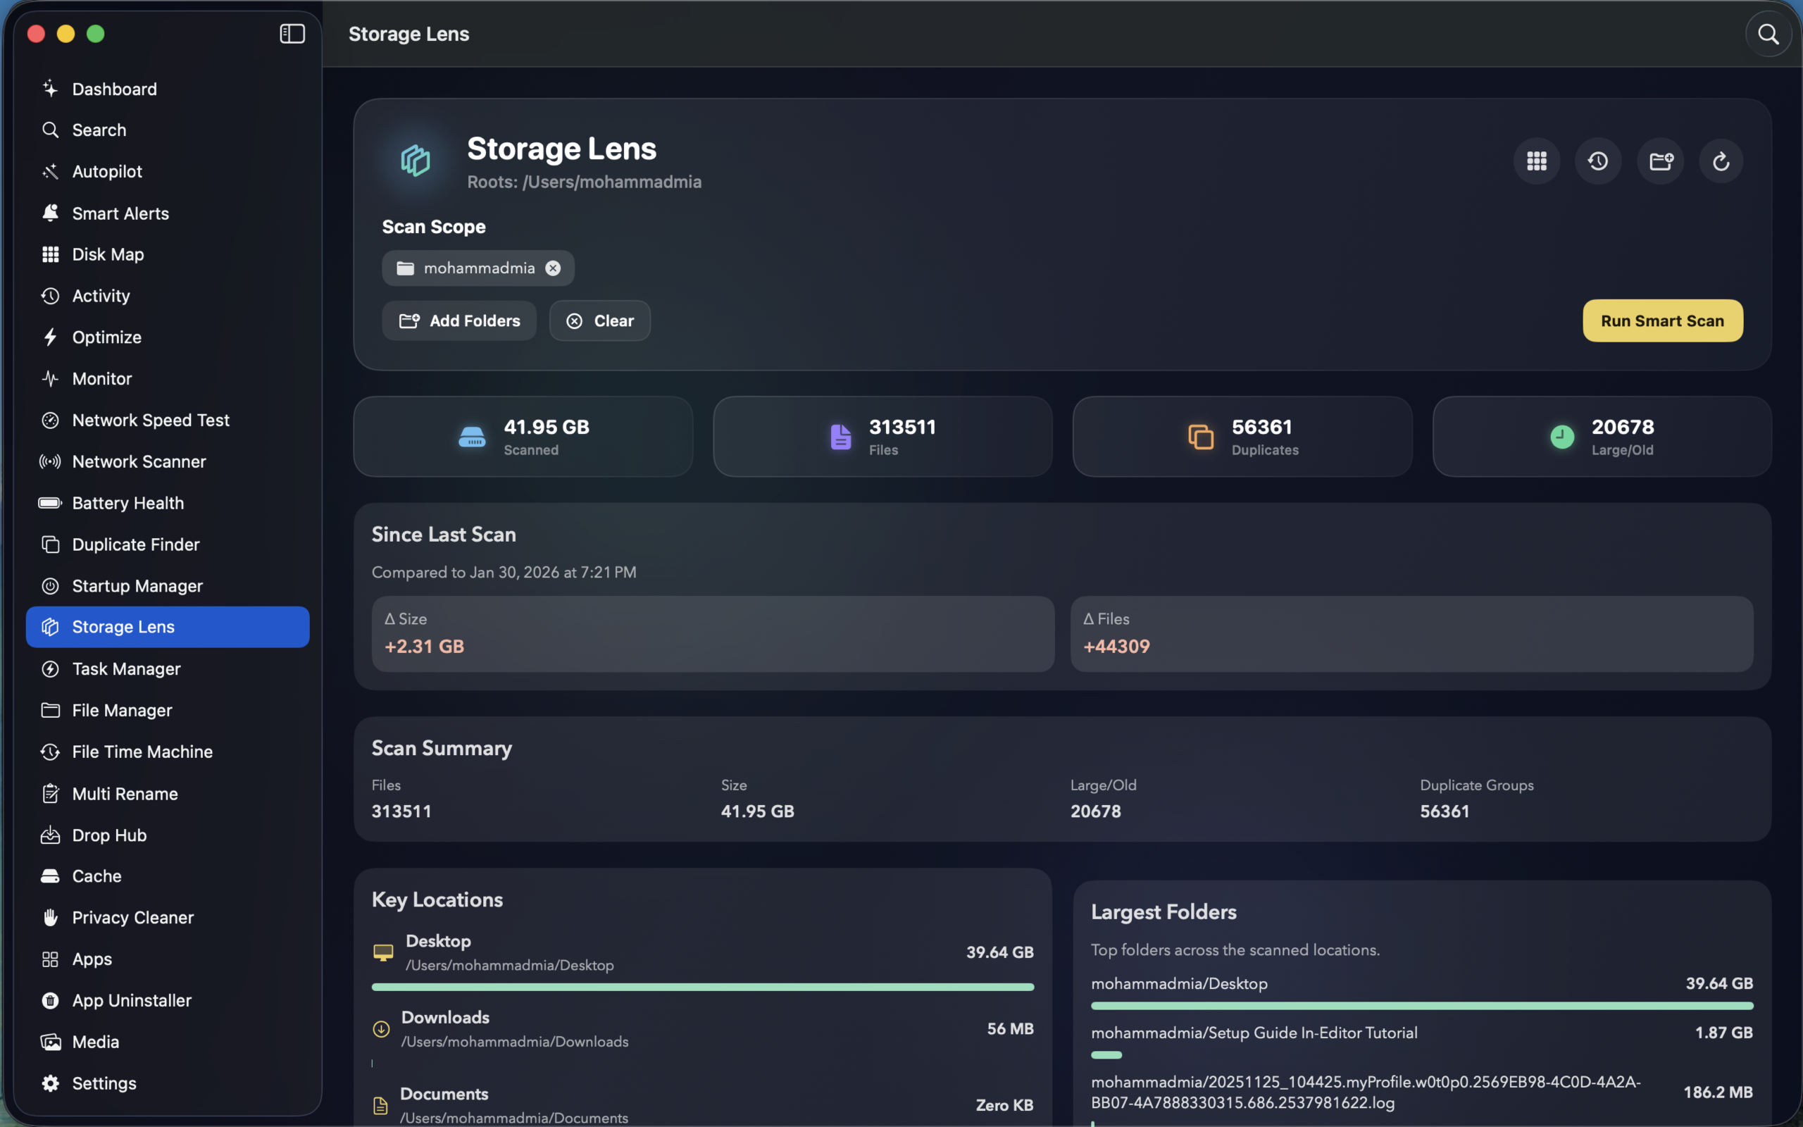Screen dimensions: 1803x1127
Task: Open Dashboard in sidebar
Action: tap(168, 89)
